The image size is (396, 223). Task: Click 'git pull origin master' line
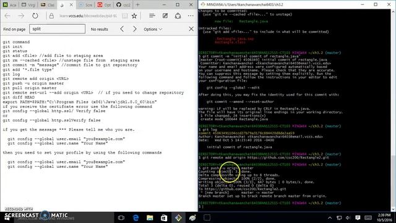coord(30,88)
